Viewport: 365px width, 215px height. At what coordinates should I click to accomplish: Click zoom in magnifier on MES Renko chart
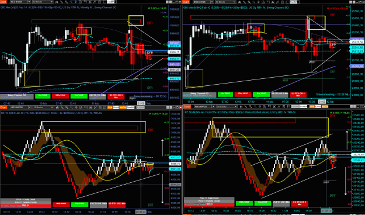click(67, 107)
